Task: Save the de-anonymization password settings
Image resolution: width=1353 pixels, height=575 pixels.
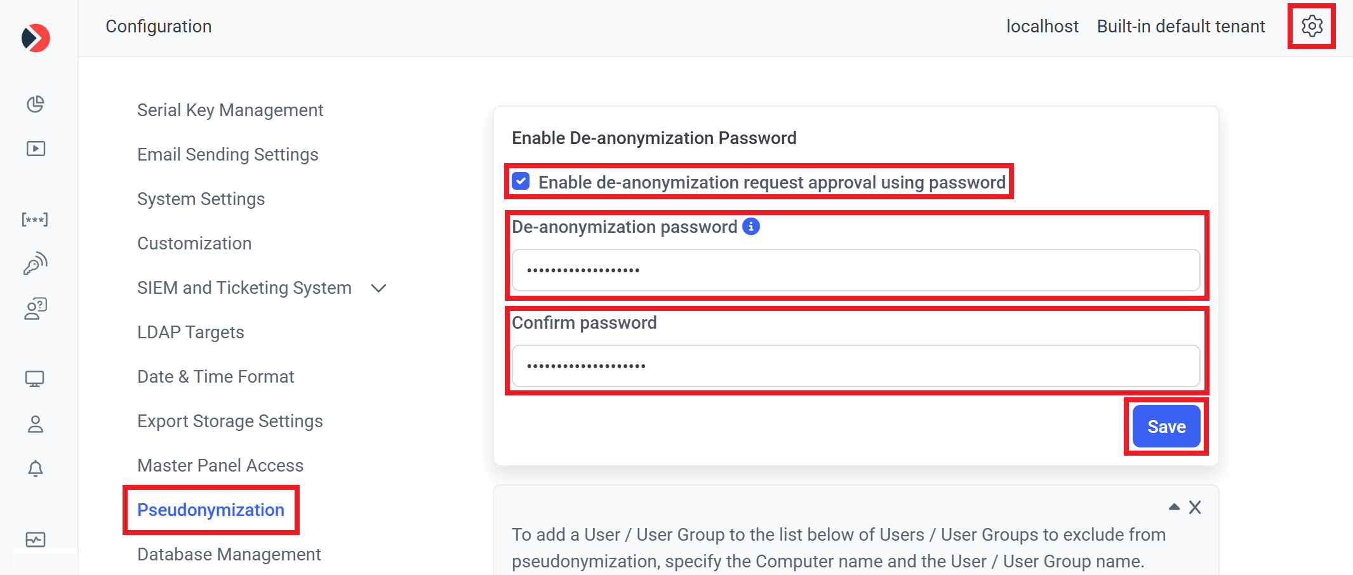Action: [x=1166, y=426]
